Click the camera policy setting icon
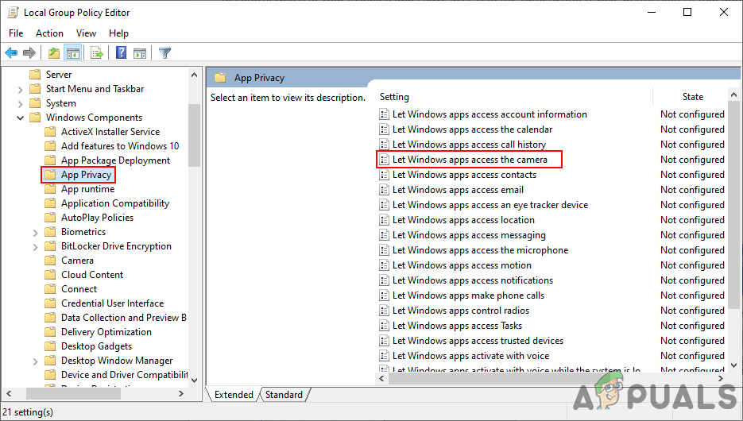This screenshot has width=743, height=421. pyautogui.click(x=385, y=160)
